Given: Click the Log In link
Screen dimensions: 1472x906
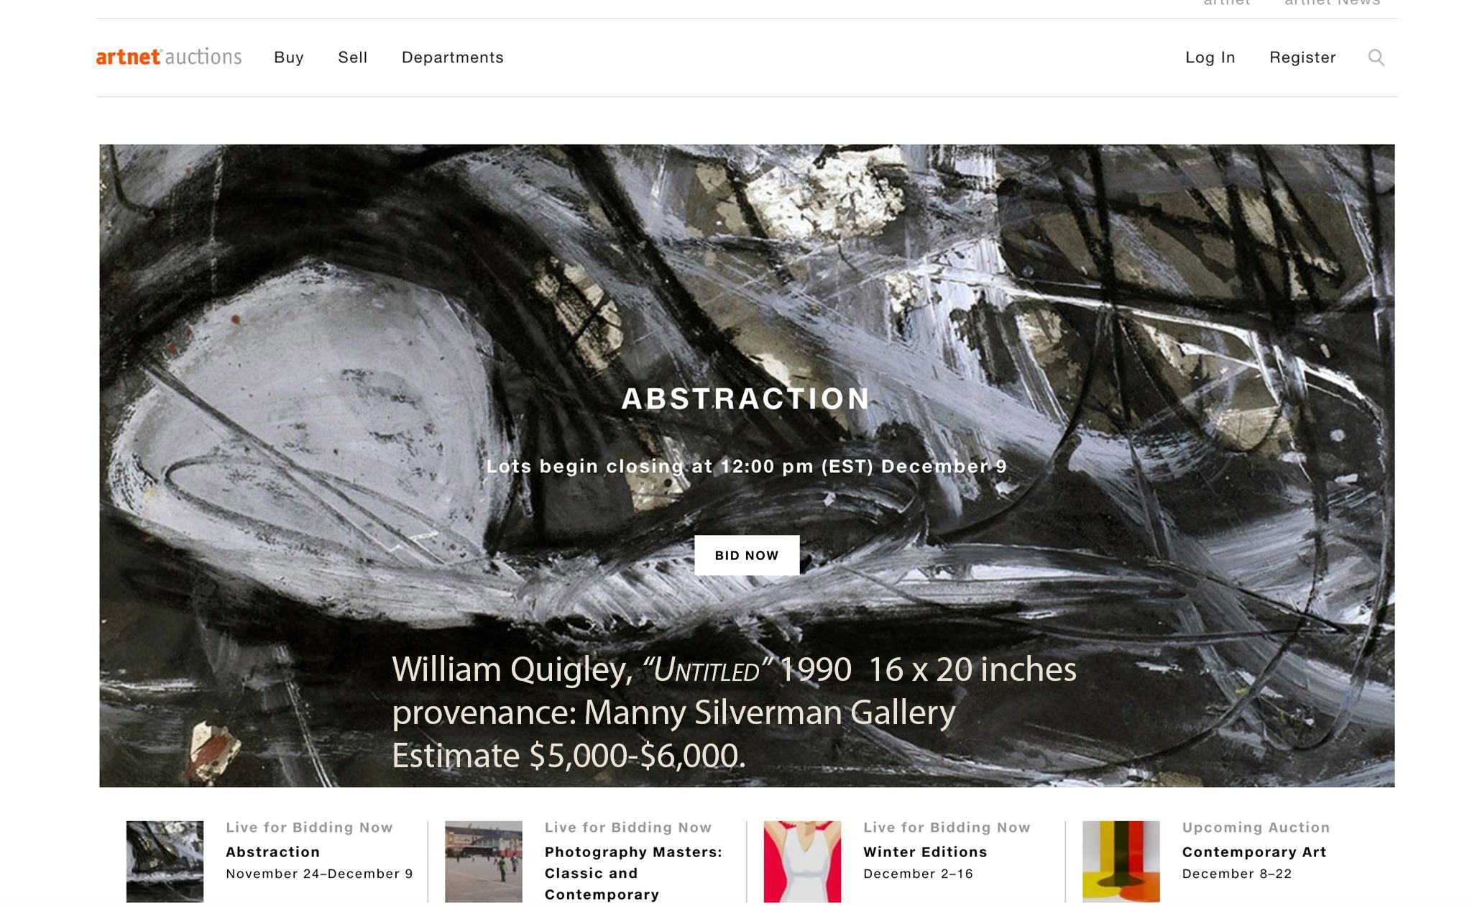Looking at the screenshot, I should (x=1210, y=58).
